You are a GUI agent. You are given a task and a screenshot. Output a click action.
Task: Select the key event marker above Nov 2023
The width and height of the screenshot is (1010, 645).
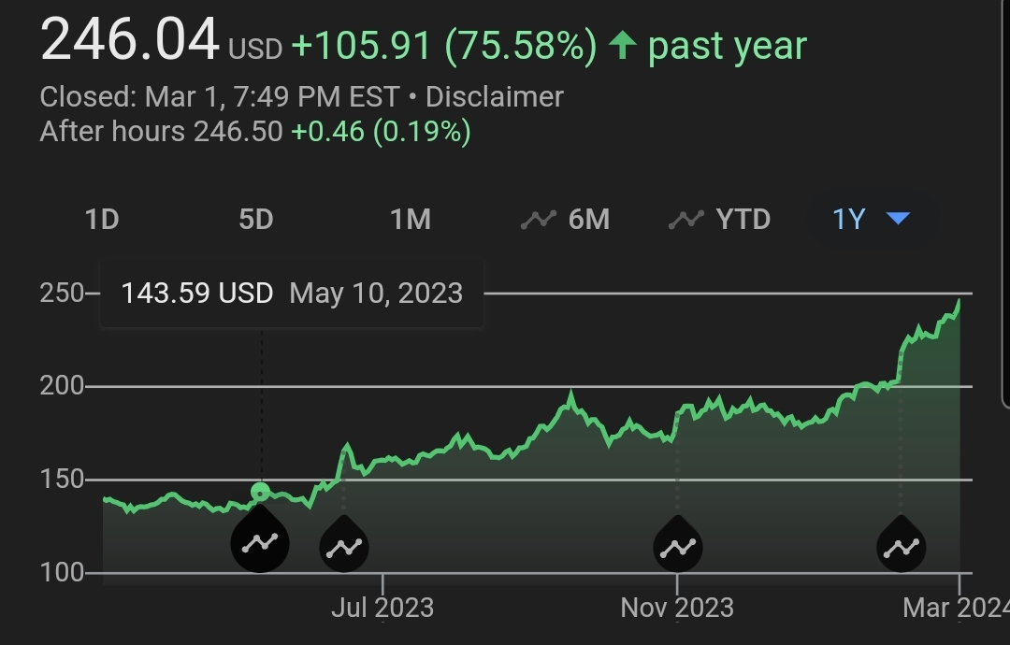click(677, 545)
